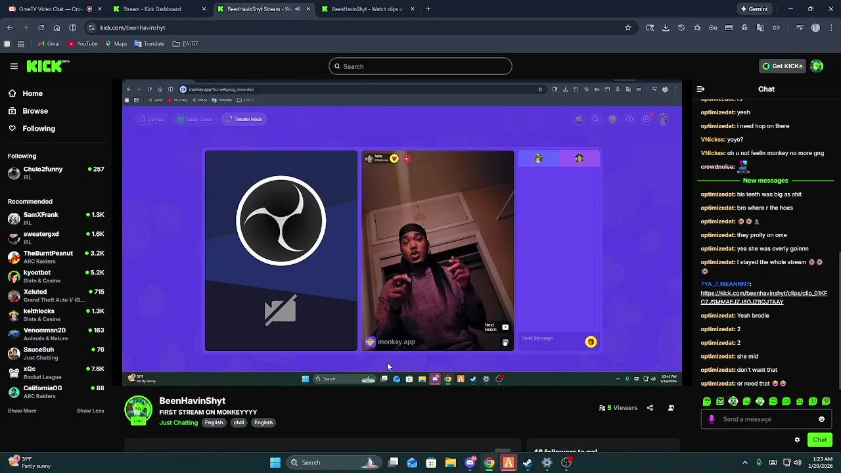Click the icon right of the share icon
841x473 pixels.
(671, 408)
